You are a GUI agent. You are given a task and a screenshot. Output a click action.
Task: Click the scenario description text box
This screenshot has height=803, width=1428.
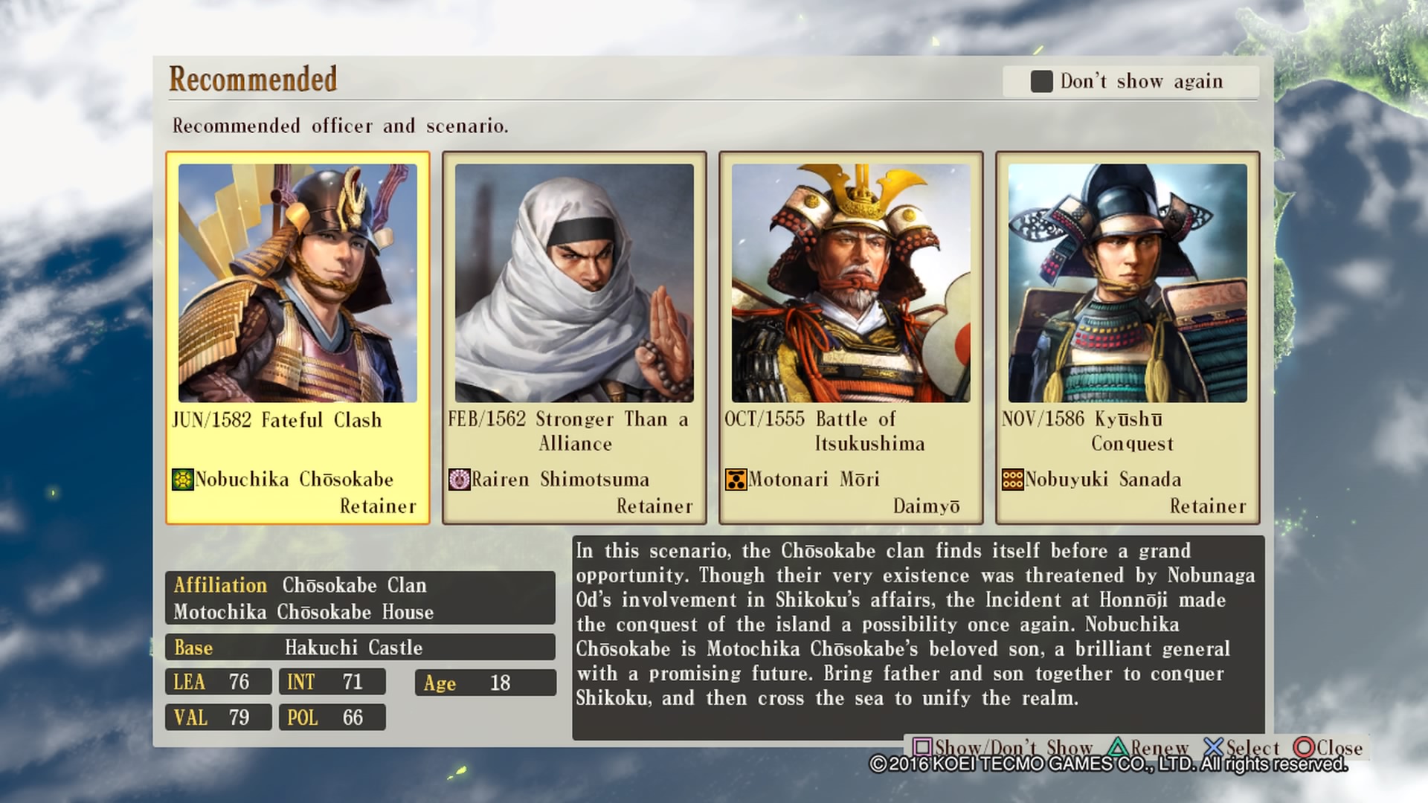click(919, 637)
